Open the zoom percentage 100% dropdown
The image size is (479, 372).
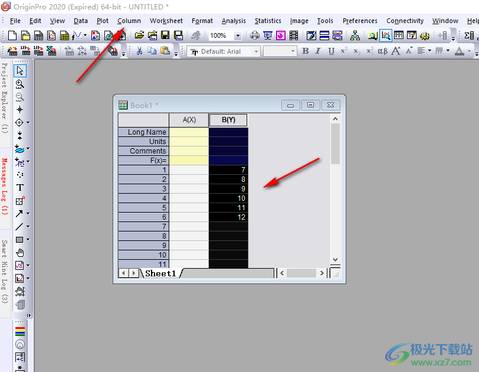(238, 36)
